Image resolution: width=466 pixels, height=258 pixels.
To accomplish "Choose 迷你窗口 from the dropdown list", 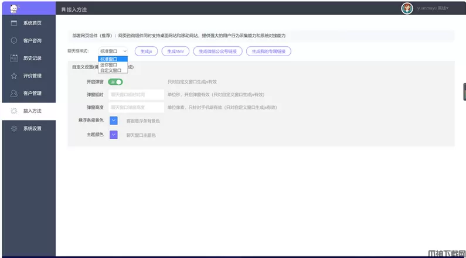I will pos(108,65).
